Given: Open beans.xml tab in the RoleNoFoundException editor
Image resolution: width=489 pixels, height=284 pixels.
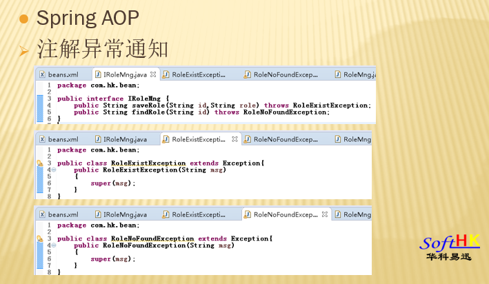Looking at the screenshot, I should pos(59,214).
